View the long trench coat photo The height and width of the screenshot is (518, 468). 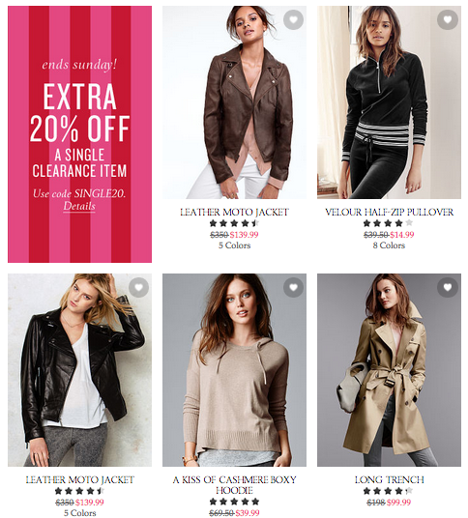389,370
